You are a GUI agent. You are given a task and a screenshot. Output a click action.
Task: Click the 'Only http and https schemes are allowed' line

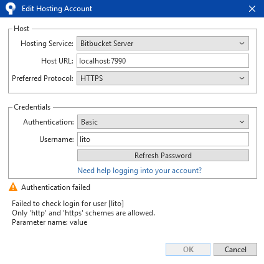tap(83, 213)
